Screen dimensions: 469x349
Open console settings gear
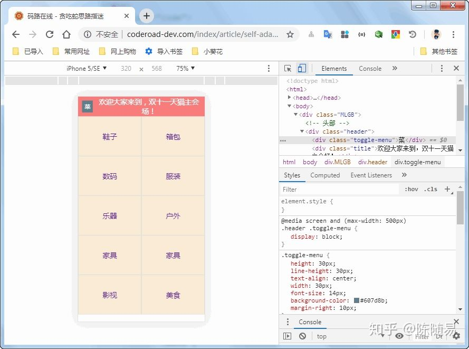coord(456,336)
